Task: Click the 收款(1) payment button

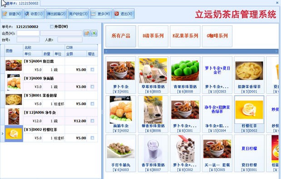Action: pyautogui.click(x=34, y=14)
